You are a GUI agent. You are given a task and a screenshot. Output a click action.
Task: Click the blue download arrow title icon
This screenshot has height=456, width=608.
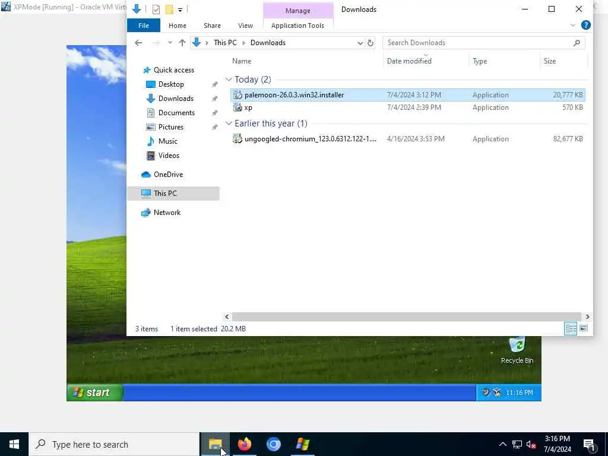[136, 9]
